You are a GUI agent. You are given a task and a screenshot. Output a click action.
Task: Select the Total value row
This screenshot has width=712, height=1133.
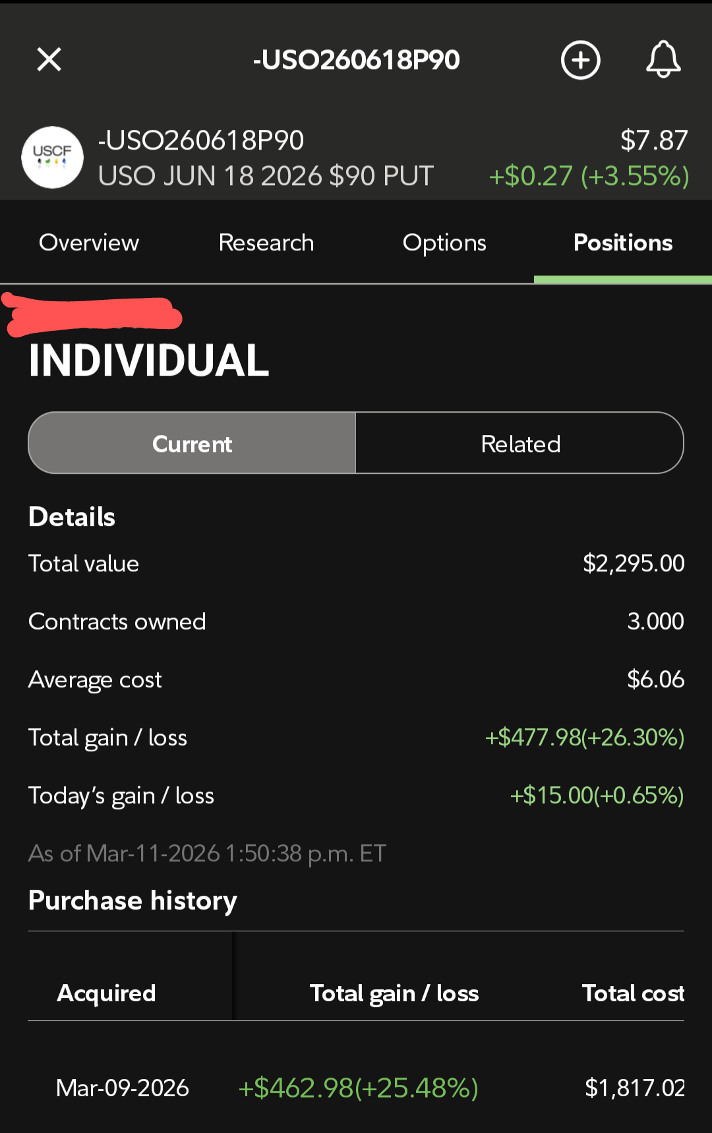pyautogui.click(x=356, y=564)
